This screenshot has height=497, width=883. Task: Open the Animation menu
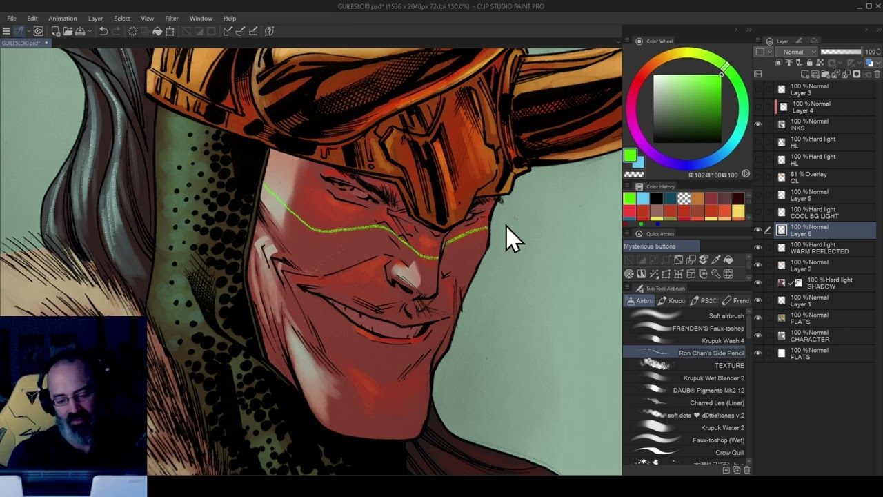click(63, 18)
